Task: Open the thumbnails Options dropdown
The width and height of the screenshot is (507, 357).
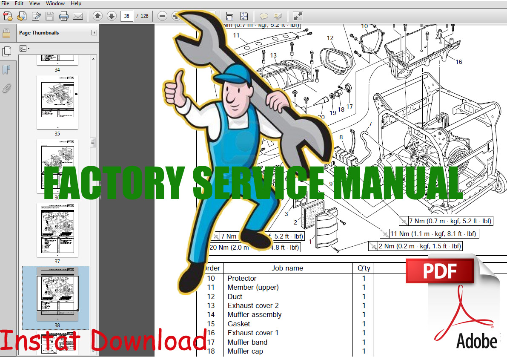Action: click(x=24, y=48)
